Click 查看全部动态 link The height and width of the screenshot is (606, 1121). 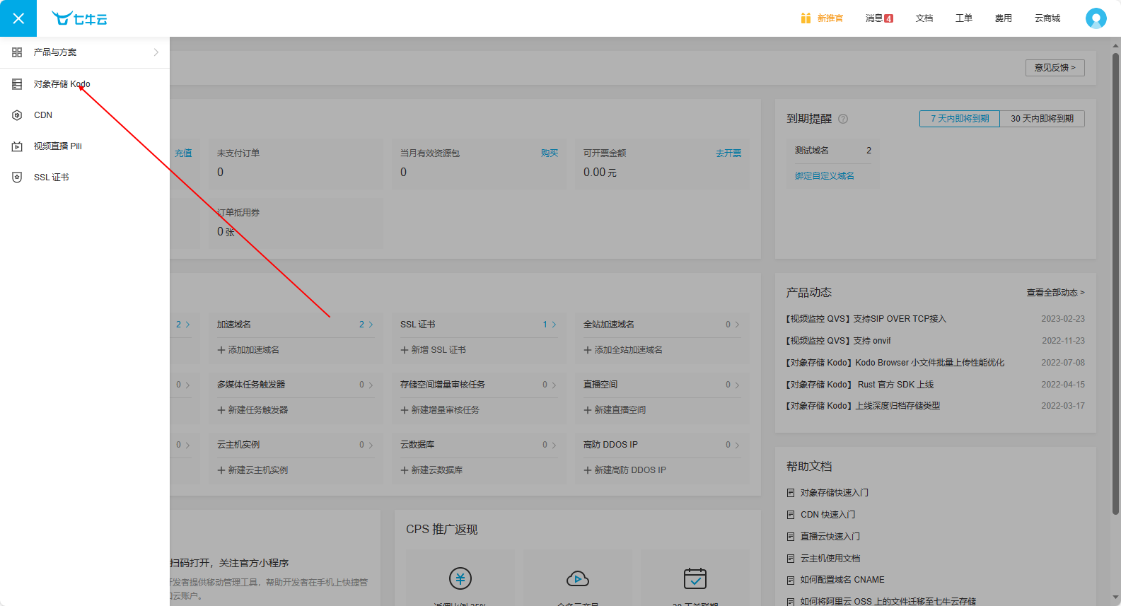(1055, 293)
